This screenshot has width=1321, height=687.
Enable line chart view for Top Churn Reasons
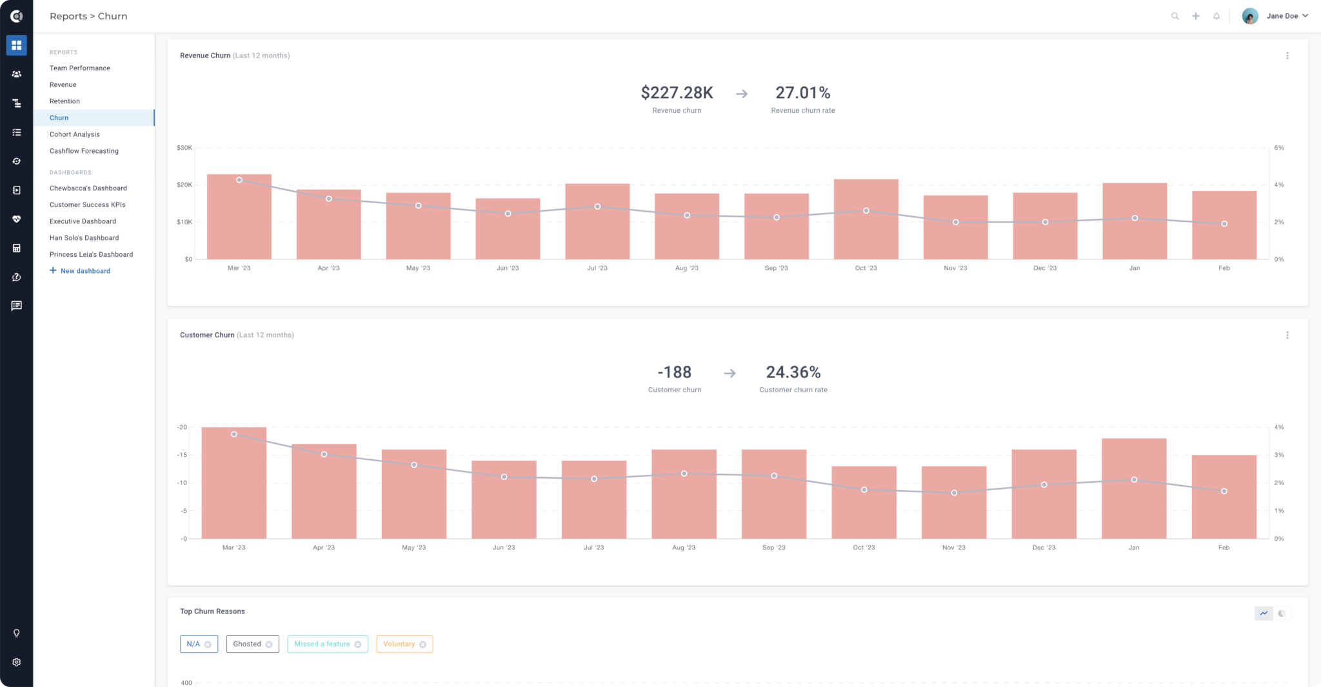pos(1264,613)
